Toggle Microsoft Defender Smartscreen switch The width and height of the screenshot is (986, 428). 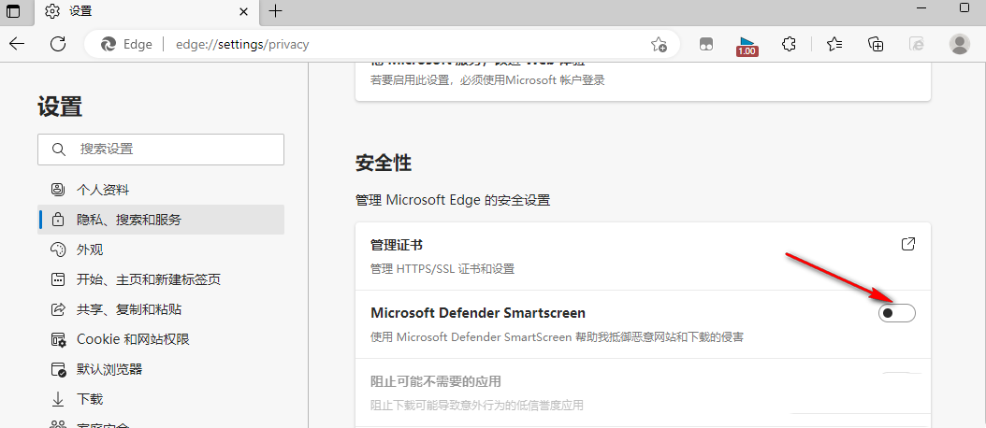coord(897,312)
